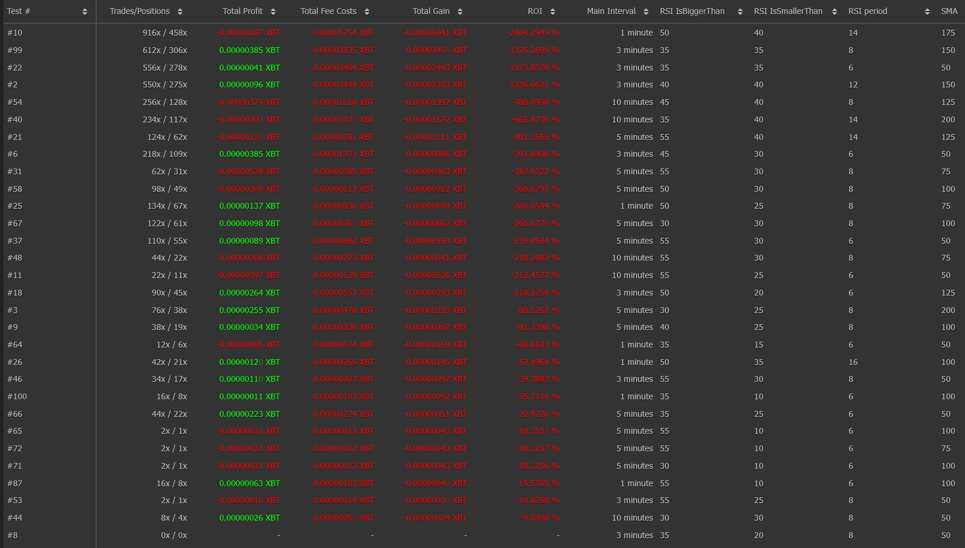Click RSI IsSmallerThan sort arrows
The height and width of the screenshot is (548, 965).
834,12
